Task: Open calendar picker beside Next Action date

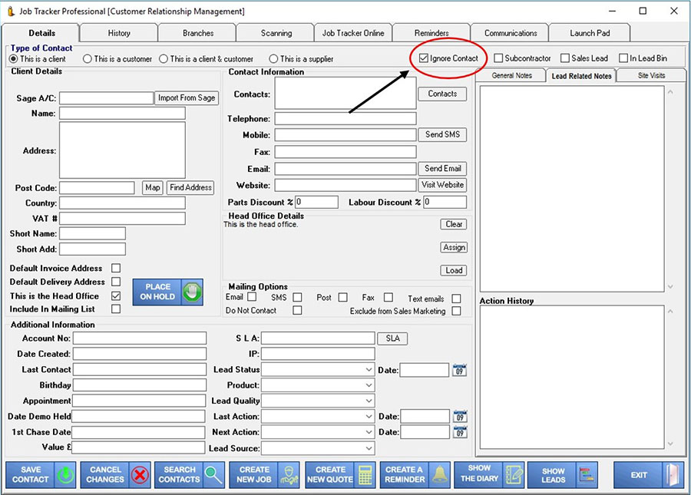Action: [x=460, y=432]
